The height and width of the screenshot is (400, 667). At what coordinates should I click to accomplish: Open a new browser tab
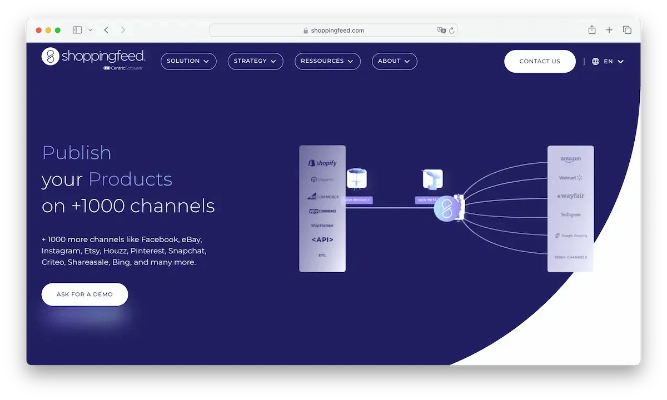(609, 30)
